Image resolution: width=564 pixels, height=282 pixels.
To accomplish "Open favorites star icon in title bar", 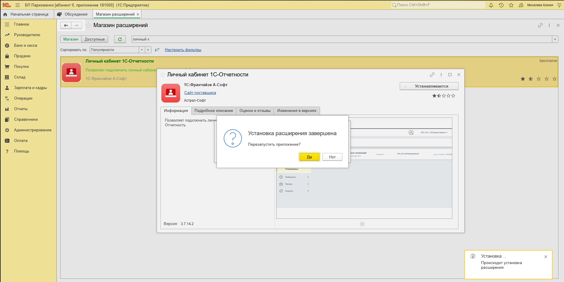I will tap(511, 5).
